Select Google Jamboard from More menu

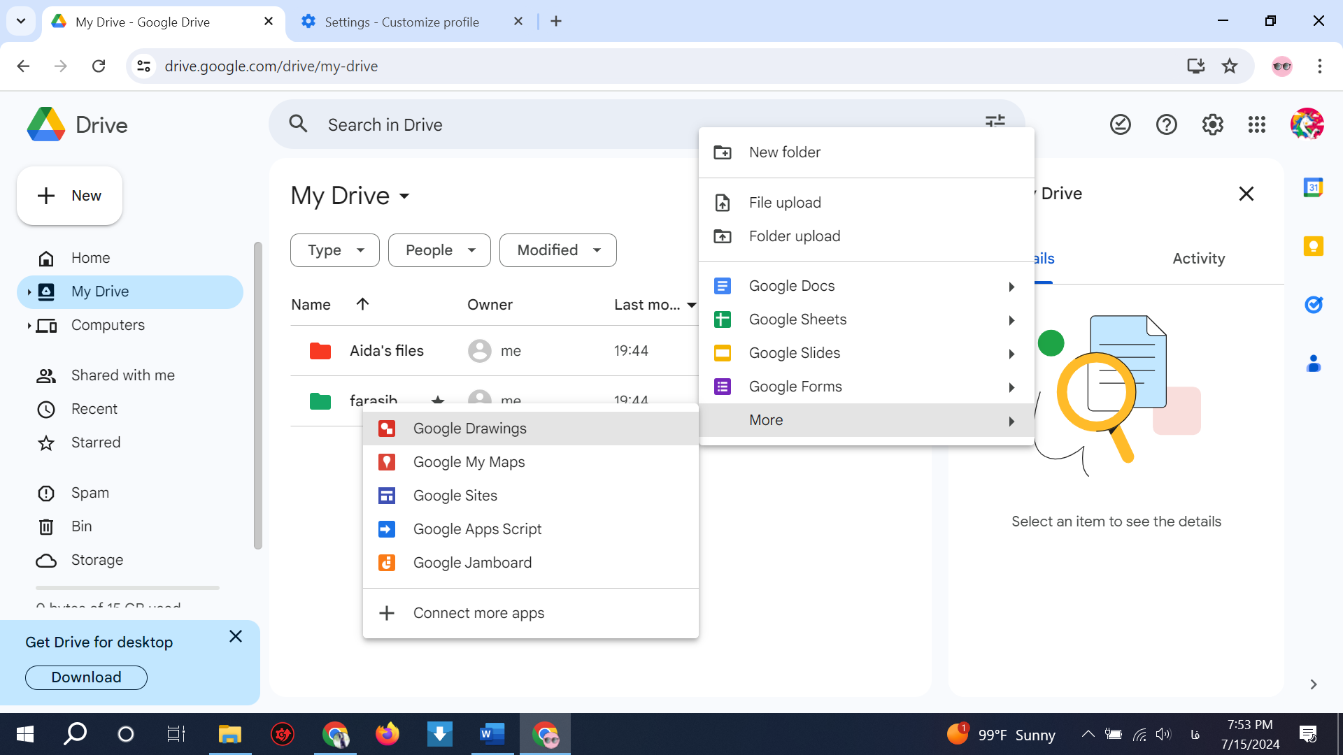pyautogui.click(x=472, y=562)
